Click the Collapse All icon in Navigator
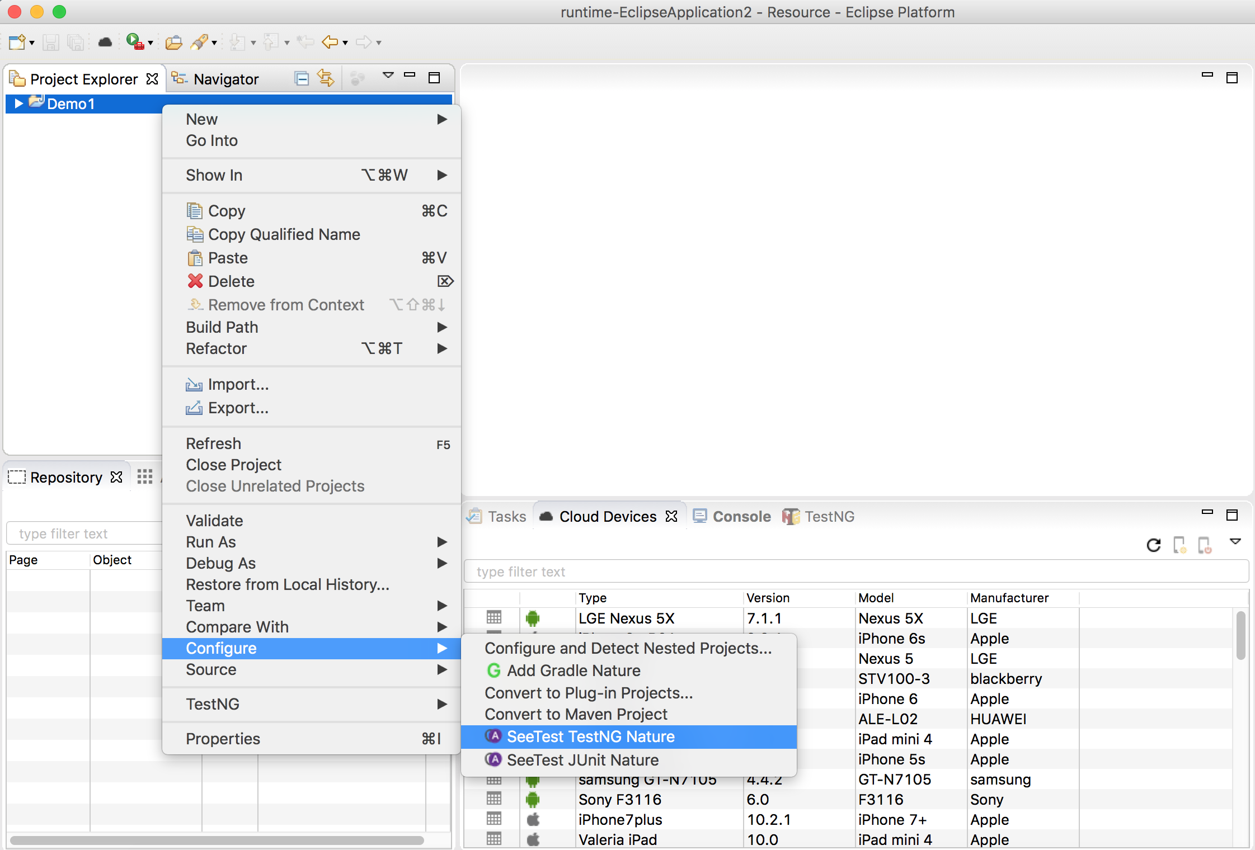The image size is (1255, 850). click(302, 78)
